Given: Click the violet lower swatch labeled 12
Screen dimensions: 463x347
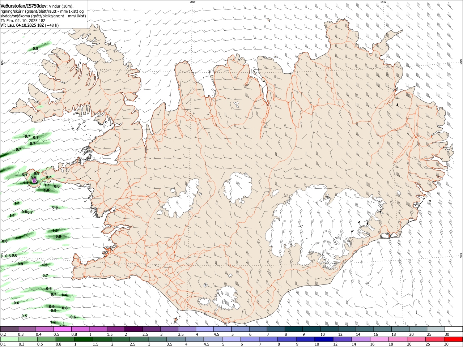Looking at the screenshot, I should (343, 339).
